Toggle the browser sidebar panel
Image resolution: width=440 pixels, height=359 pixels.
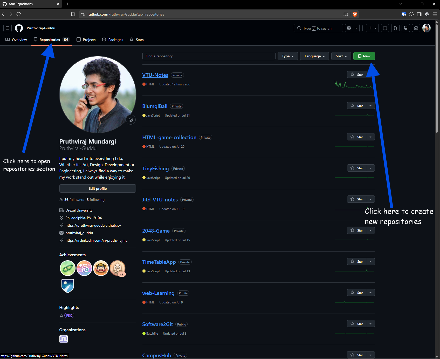coord(419,14)
